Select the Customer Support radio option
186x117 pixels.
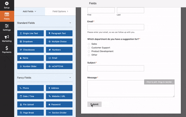(x=89, y=48)
